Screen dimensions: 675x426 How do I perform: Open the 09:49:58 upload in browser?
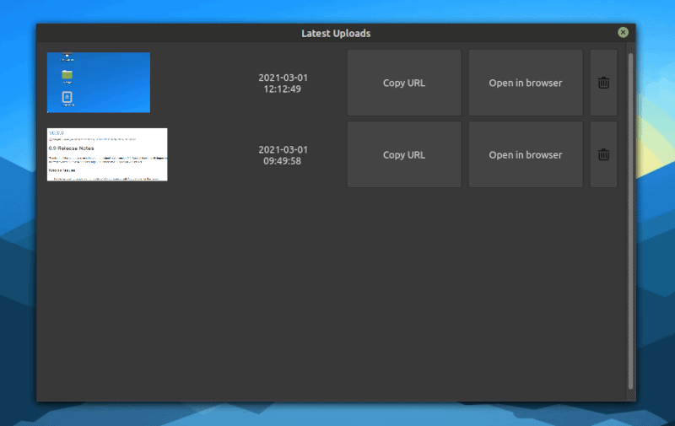pos(526,154)
